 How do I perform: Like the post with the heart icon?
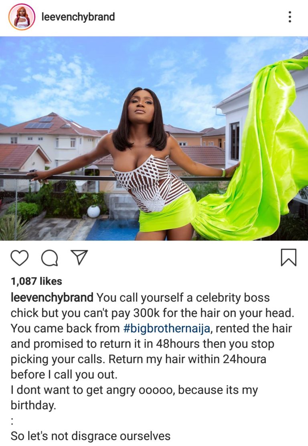[x=20, y=258]
